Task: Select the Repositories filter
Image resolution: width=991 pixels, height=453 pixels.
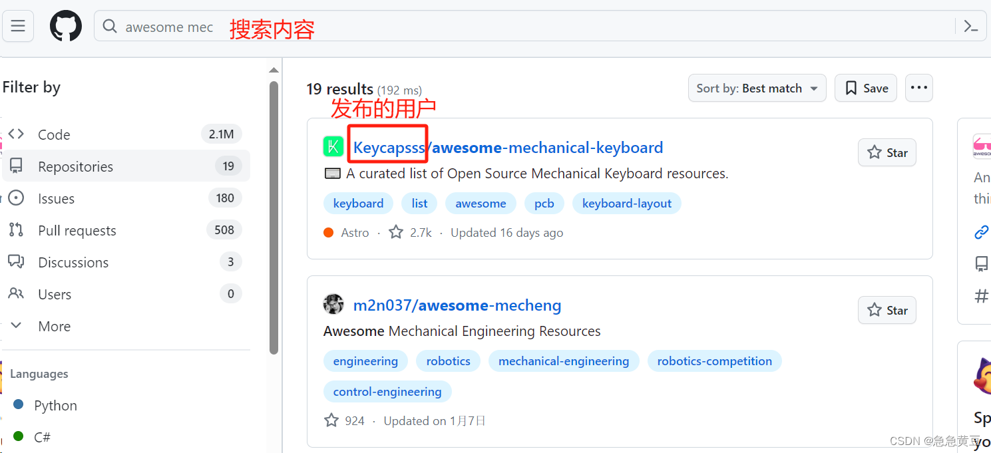Action: pos(126,166)
